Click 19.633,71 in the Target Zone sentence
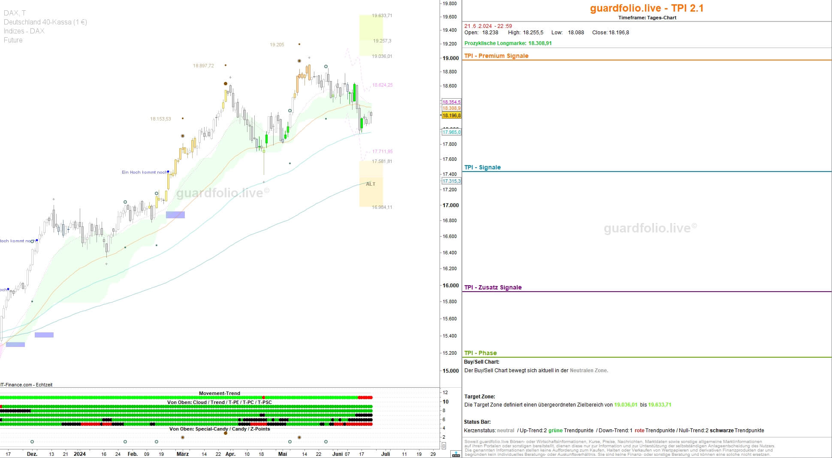832x458 pixels. pos(660,405)
